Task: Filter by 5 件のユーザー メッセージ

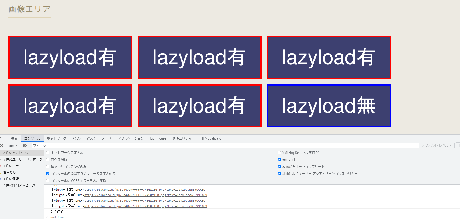Action: (x=22, y=159)
